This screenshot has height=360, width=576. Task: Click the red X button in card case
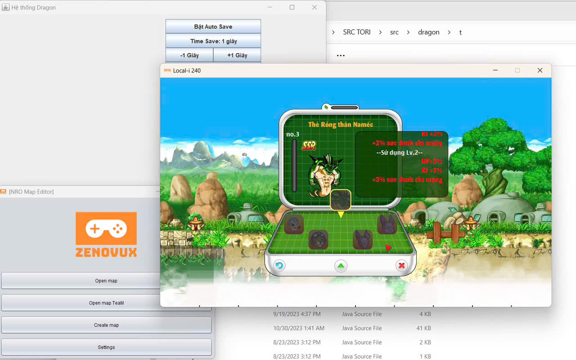point(401,265)
